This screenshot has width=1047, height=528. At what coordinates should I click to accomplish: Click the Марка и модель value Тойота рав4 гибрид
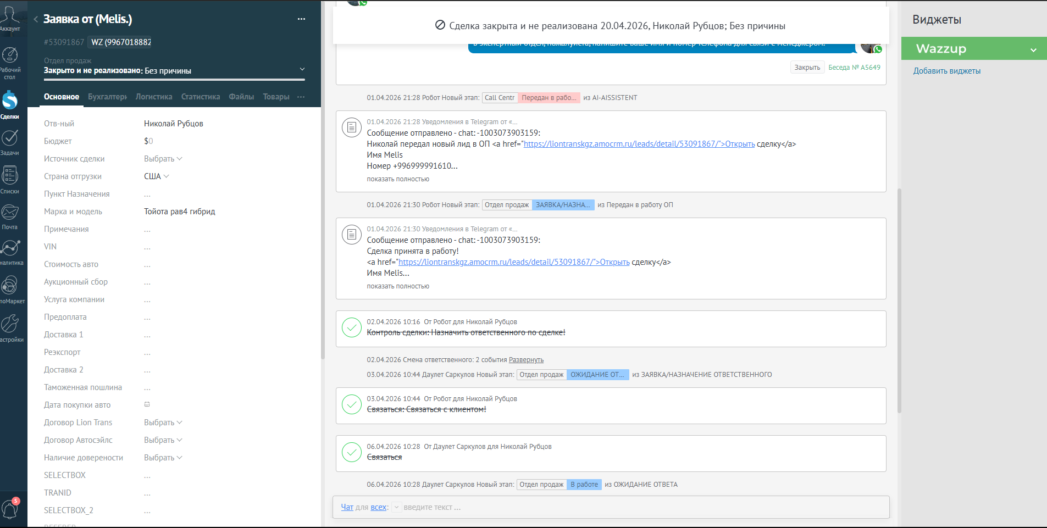pyautogui.click(x=179, y=212)
